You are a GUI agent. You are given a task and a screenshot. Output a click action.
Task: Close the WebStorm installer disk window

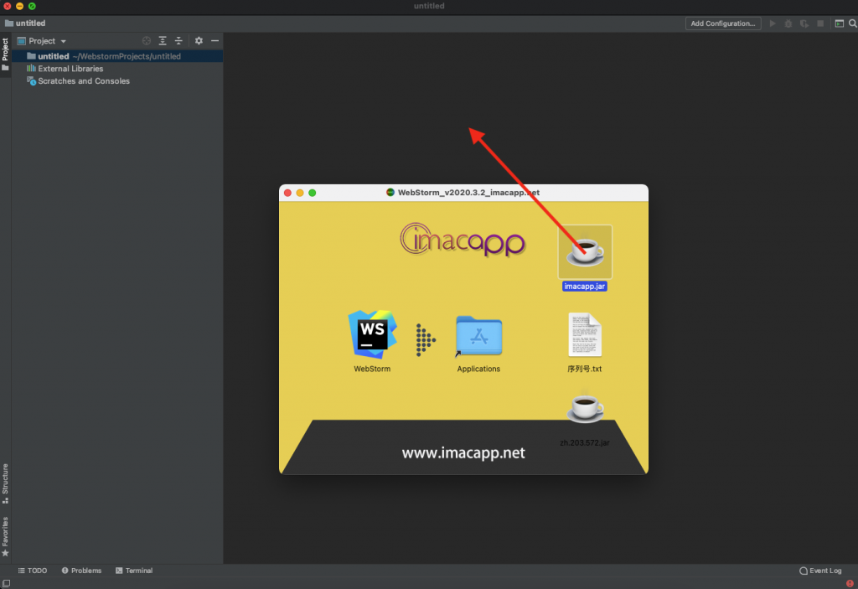(288, 193)
